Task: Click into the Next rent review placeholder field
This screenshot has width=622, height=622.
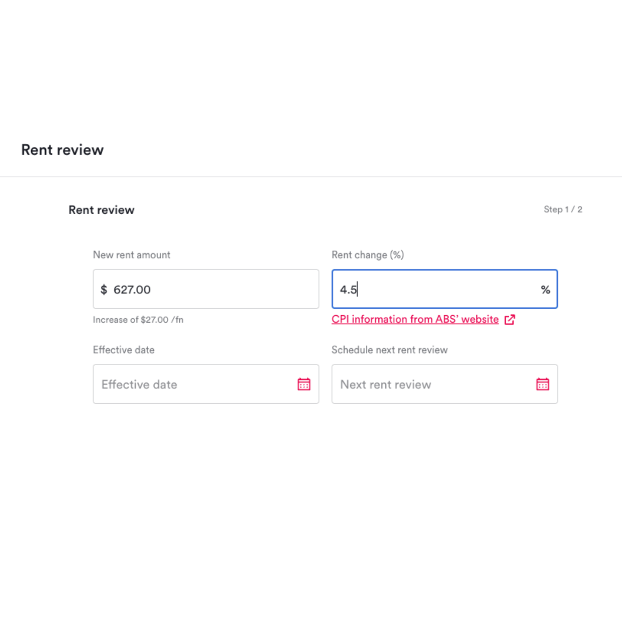Action: click(x=444, y=384)
